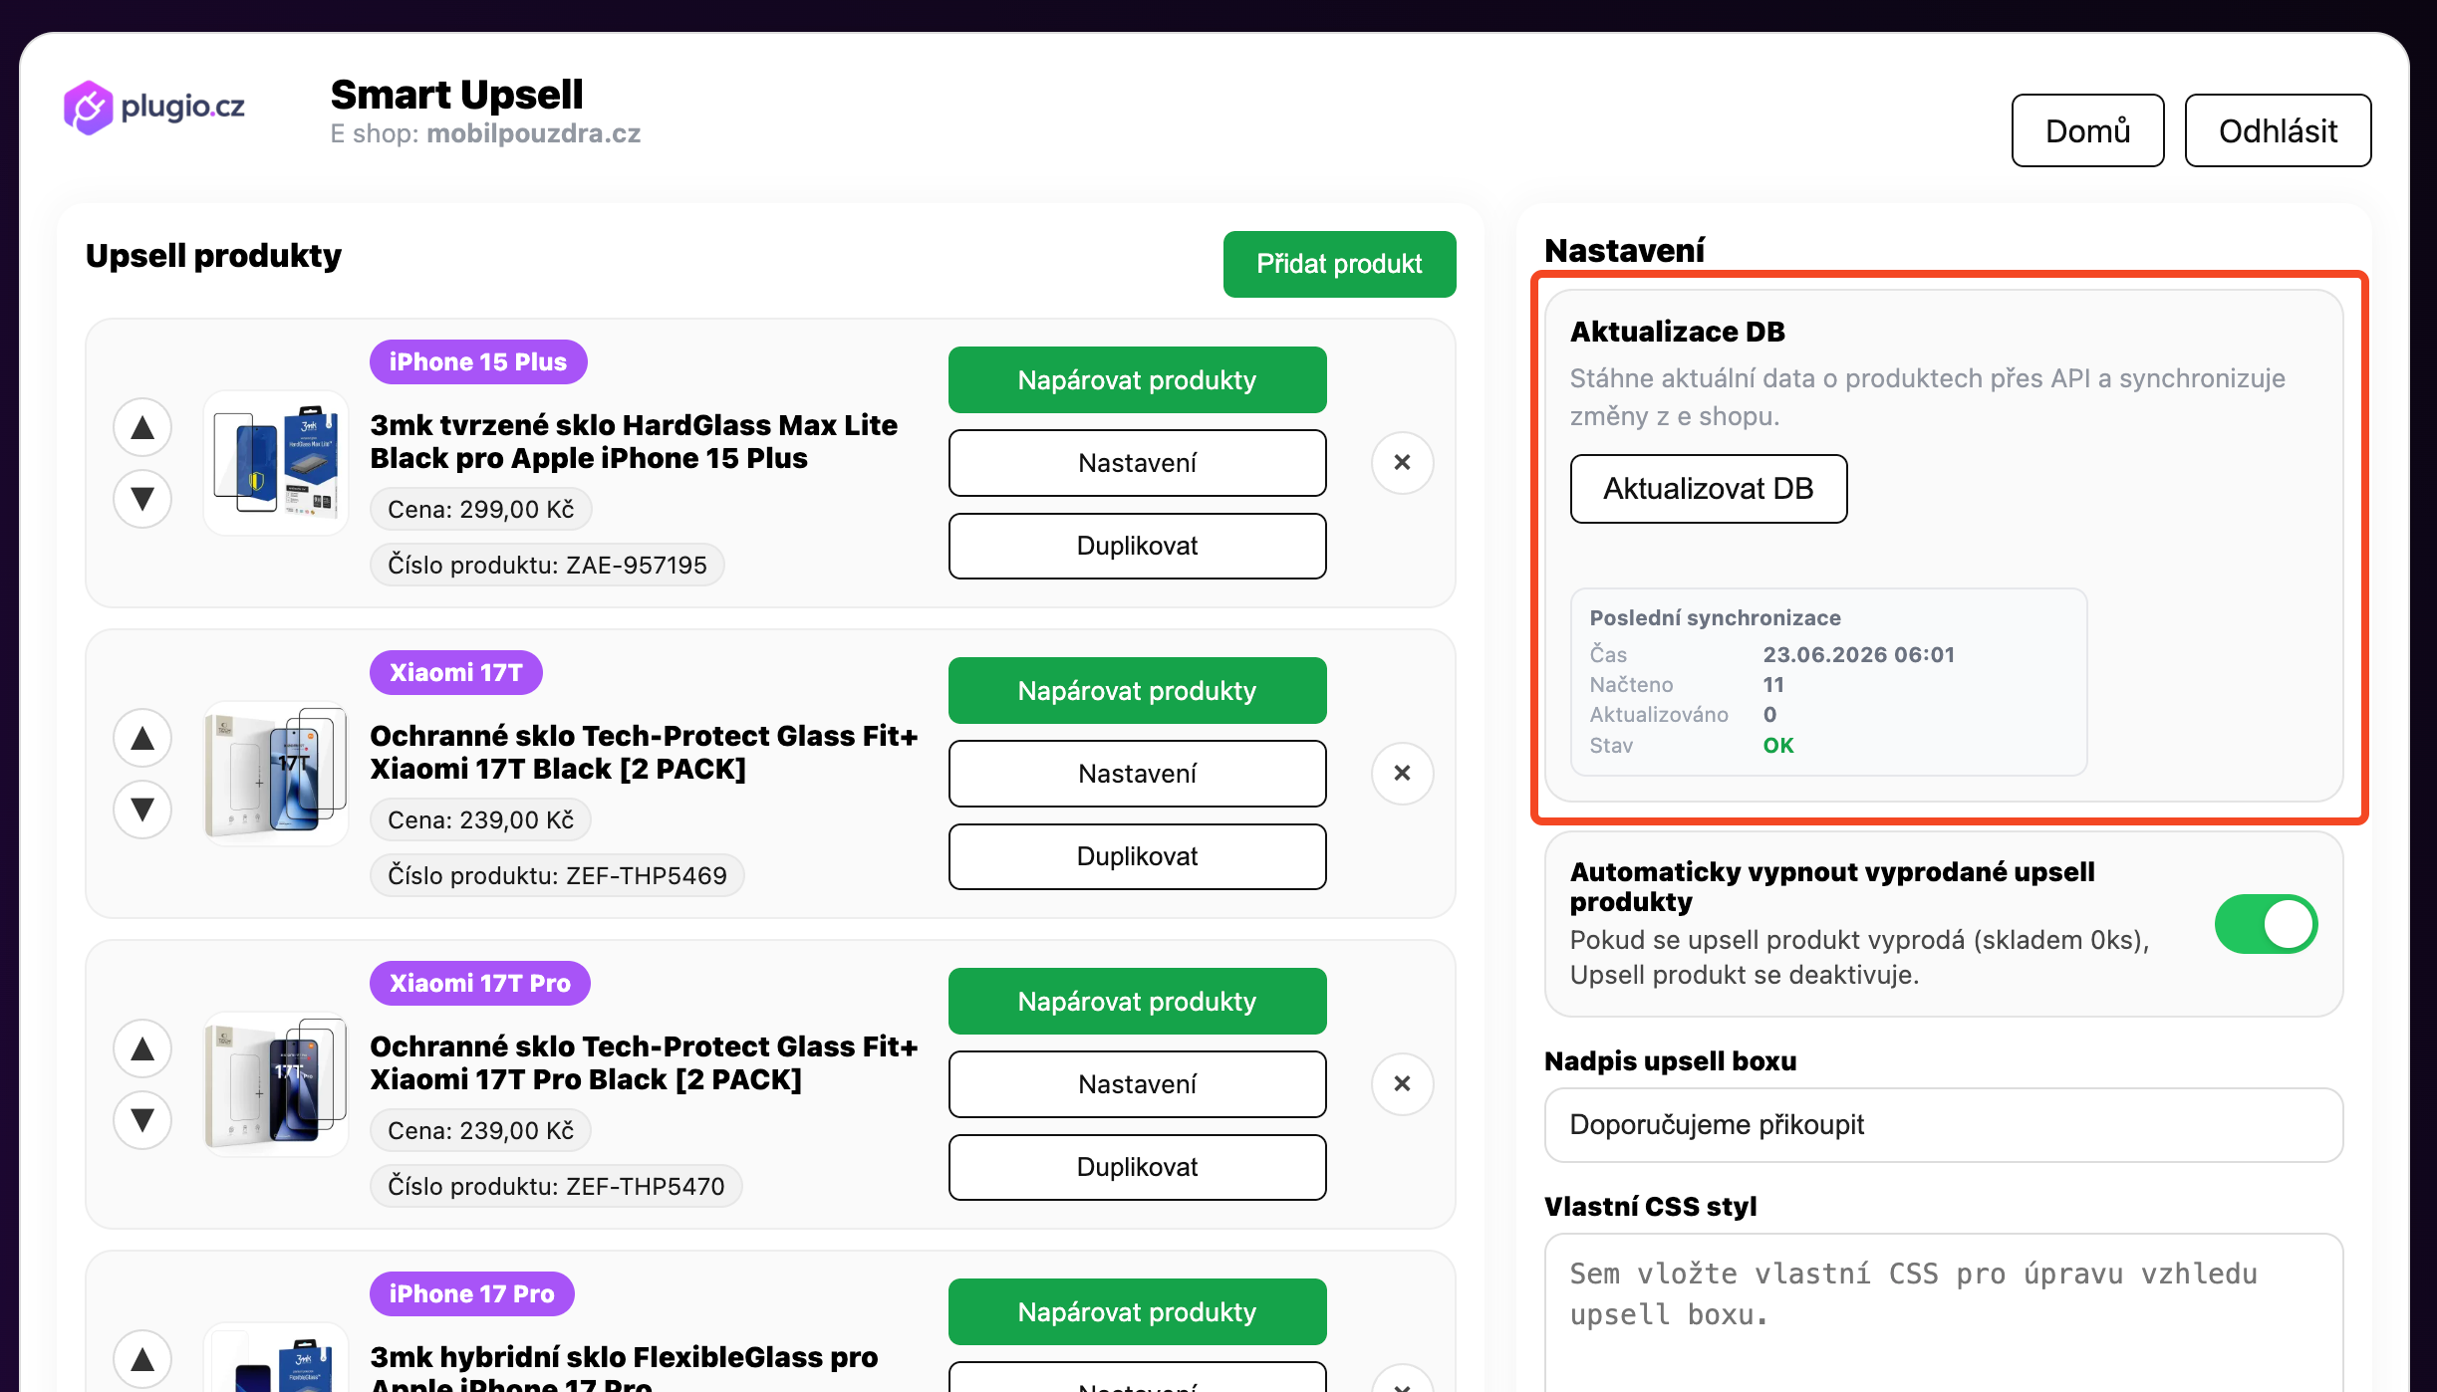Image resolution: width=2437 pixels, height=1392 pixels.
Task: Go to Domů page
Action: (x=2087, y=130)
